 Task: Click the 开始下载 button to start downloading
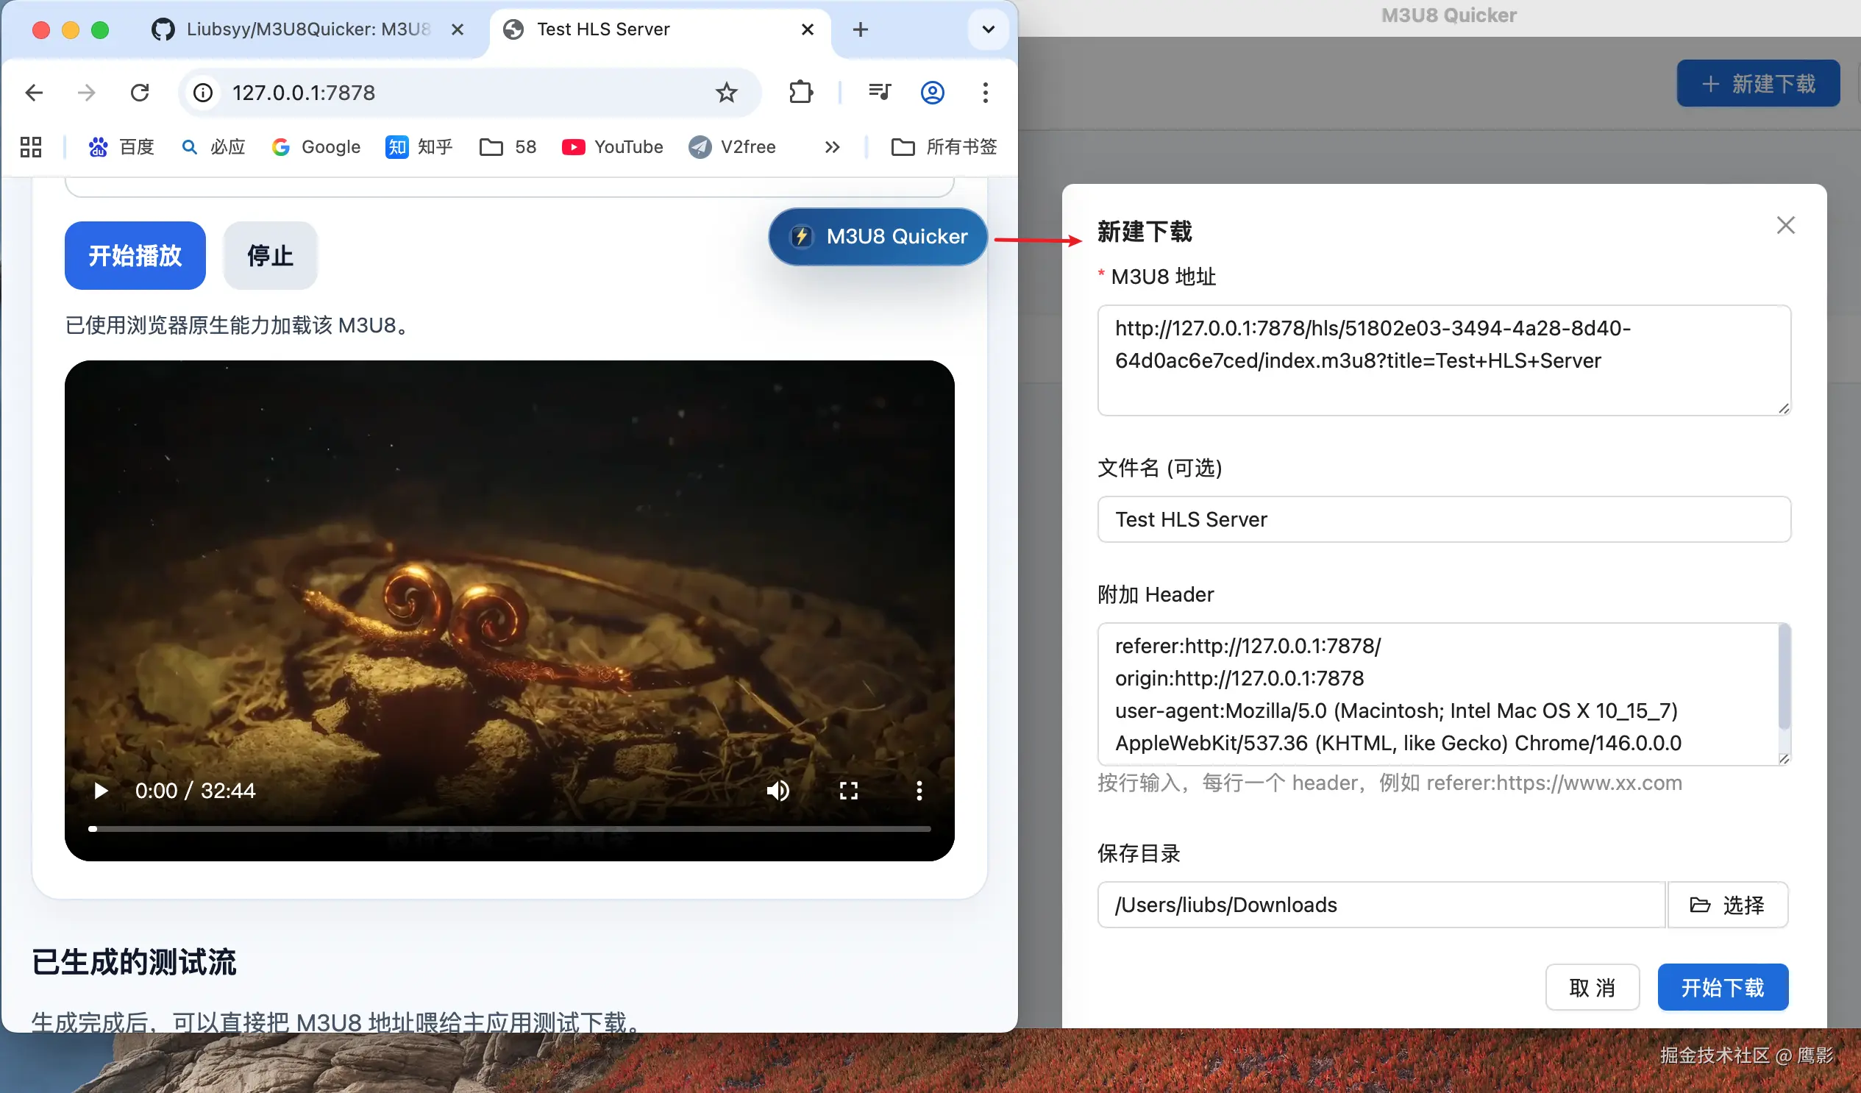[x=1723, y=986]
